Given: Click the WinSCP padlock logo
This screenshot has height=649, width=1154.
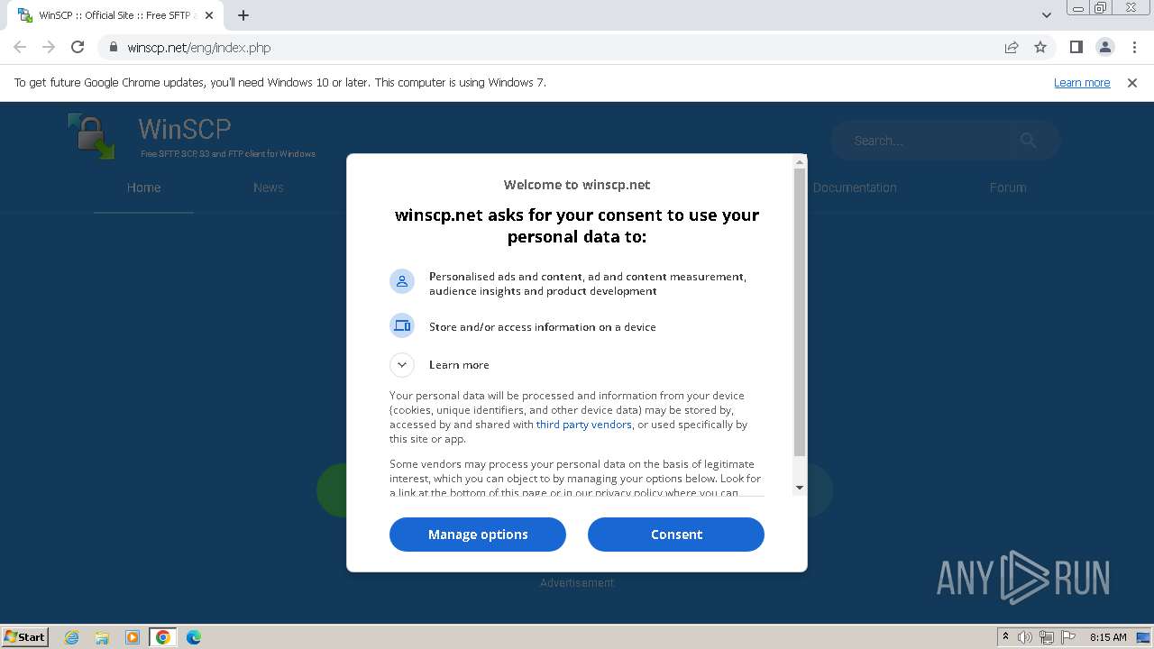Looking at the screenshot, I should (x=92, y=136).
